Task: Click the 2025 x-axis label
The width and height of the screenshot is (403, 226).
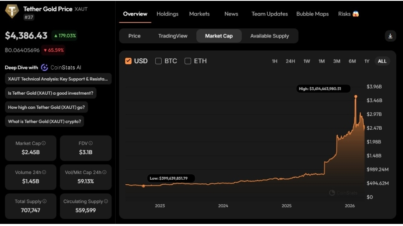Action: point(286,206)
